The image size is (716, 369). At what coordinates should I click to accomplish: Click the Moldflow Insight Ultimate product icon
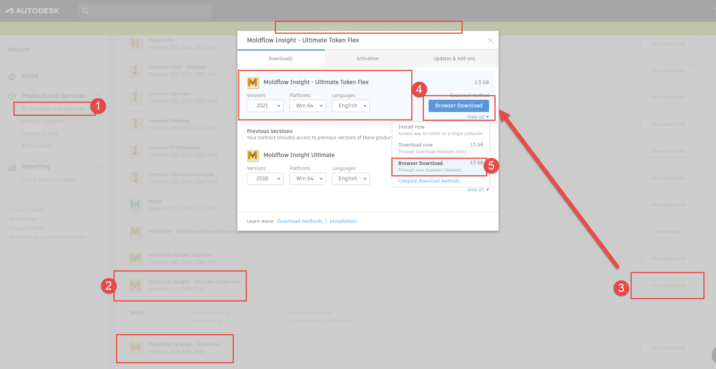click(x=253, y=155)
